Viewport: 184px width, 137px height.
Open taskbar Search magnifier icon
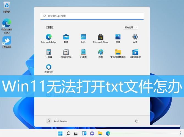tap(68, 133)
